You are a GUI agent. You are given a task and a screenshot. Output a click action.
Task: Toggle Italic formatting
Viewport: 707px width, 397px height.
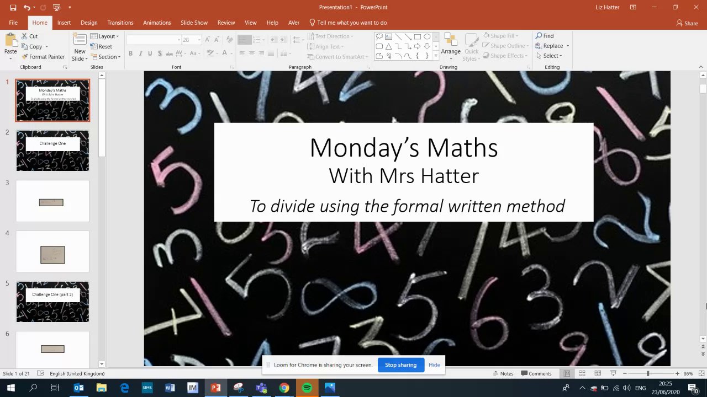(x=140, y=53)
